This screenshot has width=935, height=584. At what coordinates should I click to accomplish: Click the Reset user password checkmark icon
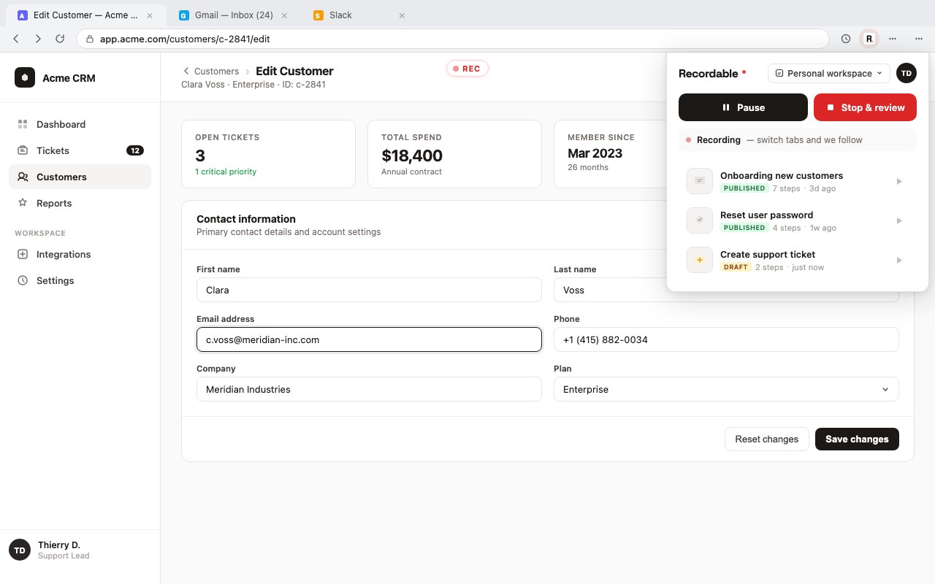coord(700,220)
